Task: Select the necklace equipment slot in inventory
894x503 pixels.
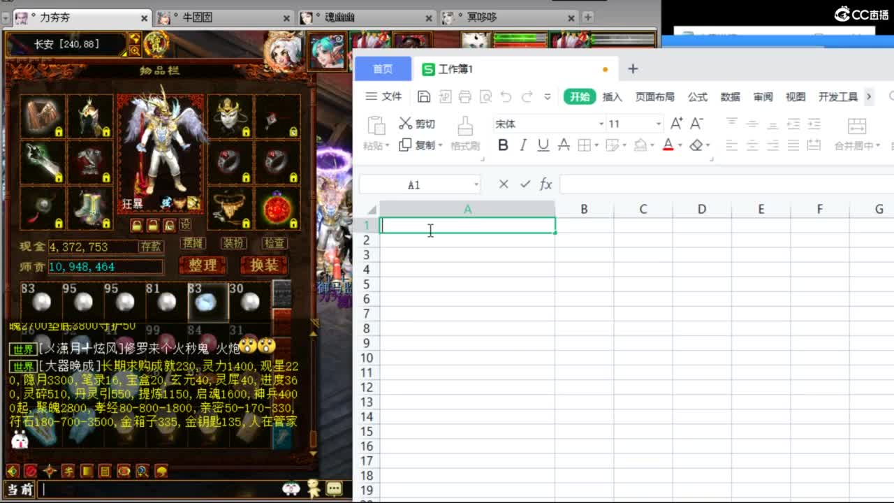Action: (x=230, y=208)
